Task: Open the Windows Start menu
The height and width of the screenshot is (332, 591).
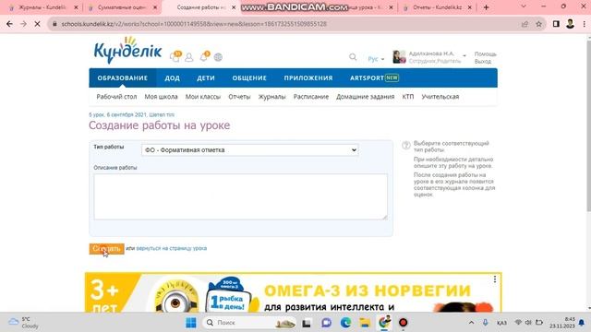Action: [191, 323]
